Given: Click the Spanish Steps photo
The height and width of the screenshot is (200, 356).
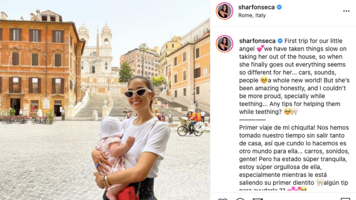Looking at the screenshot, I should 105,100.
